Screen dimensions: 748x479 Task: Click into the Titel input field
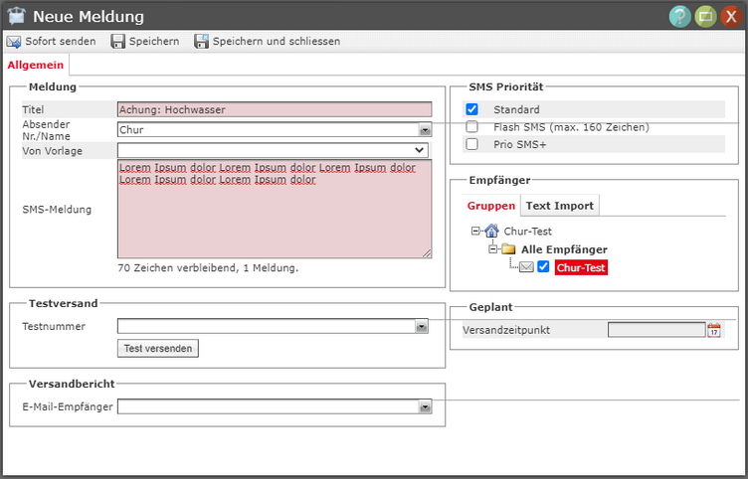tap(274, 110)
